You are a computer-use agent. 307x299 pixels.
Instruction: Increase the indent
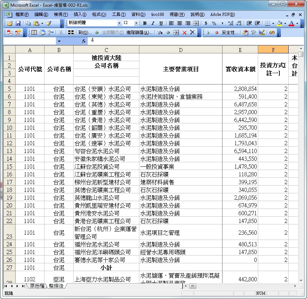[x=257, y=23]
